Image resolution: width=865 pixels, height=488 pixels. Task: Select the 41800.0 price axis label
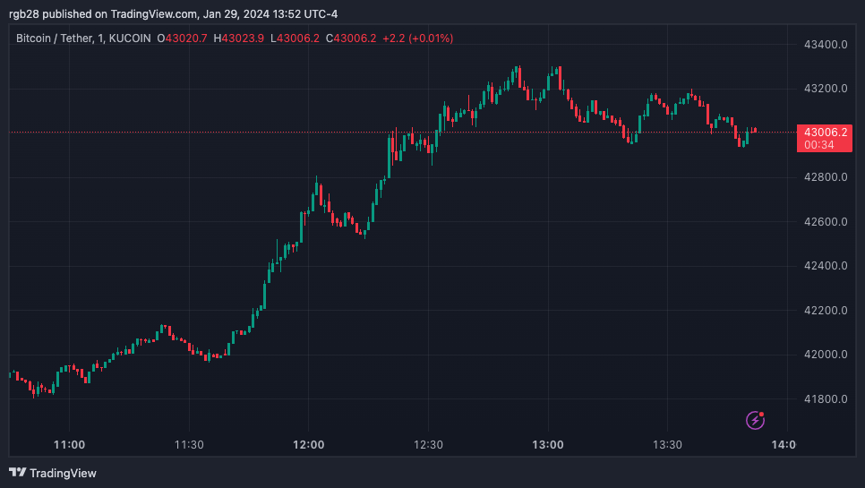pos(826,398)
